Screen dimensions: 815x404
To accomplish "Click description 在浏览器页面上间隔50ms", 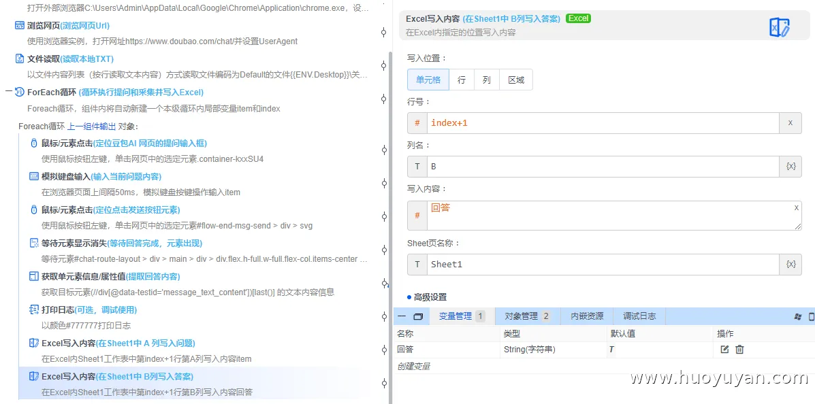I will (141, 192).
